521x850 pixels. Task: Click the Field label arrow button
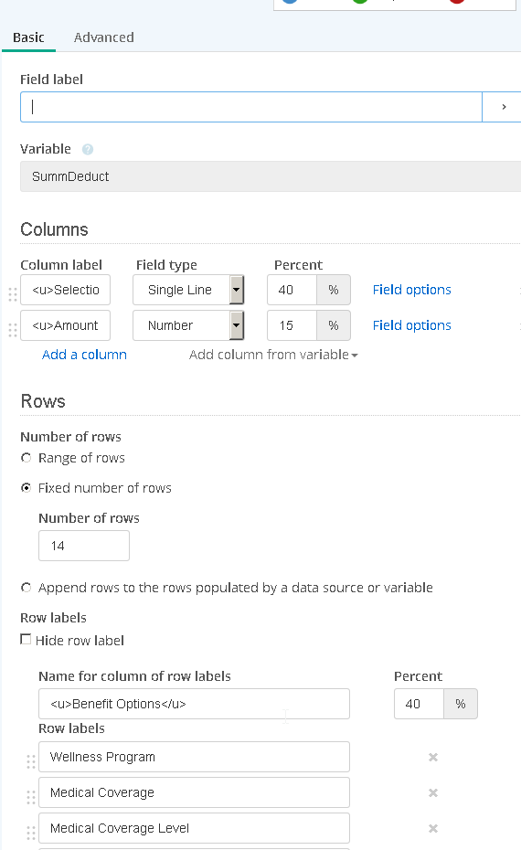pos(504,107)
